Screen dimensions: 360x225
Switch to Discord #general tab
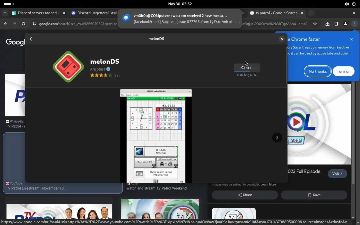(94, 13)
